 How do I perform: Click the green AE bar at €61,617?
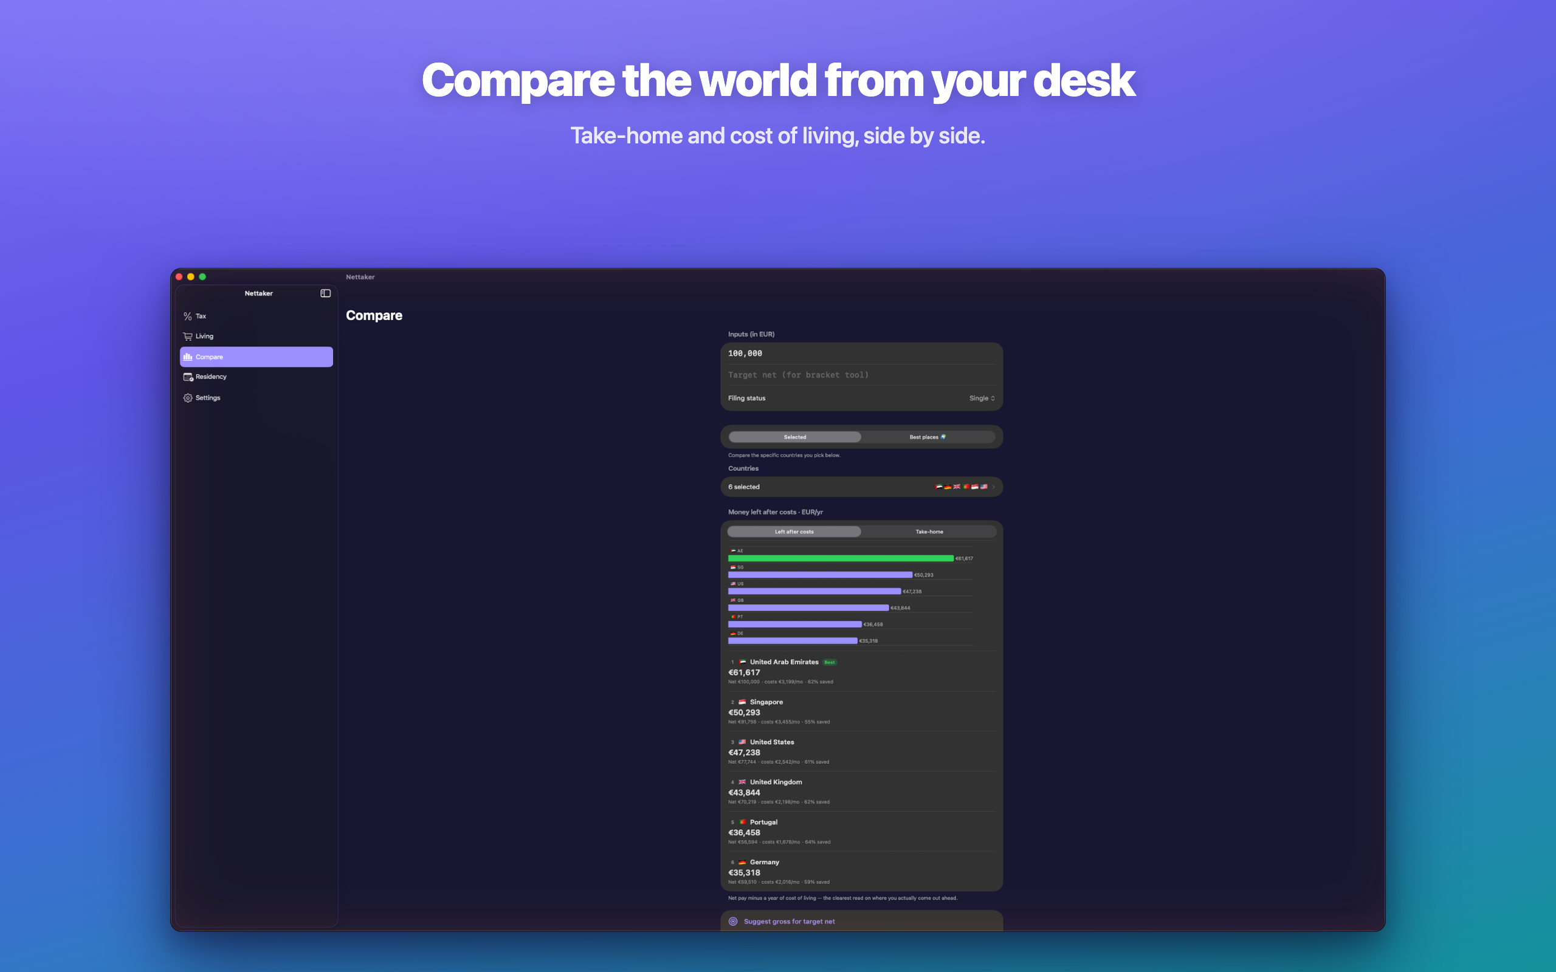[841, 558]
